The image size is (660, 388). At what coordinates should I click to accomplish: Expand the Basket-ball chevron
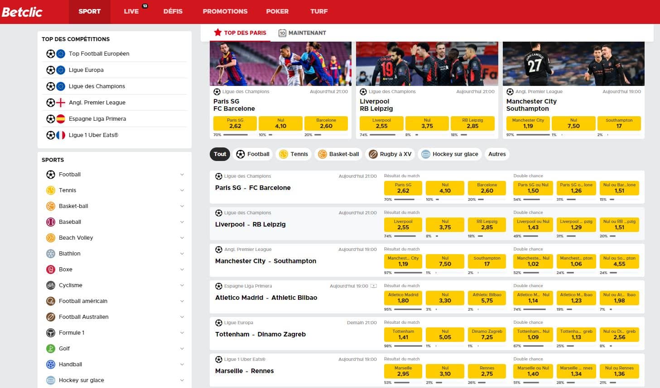182,206
